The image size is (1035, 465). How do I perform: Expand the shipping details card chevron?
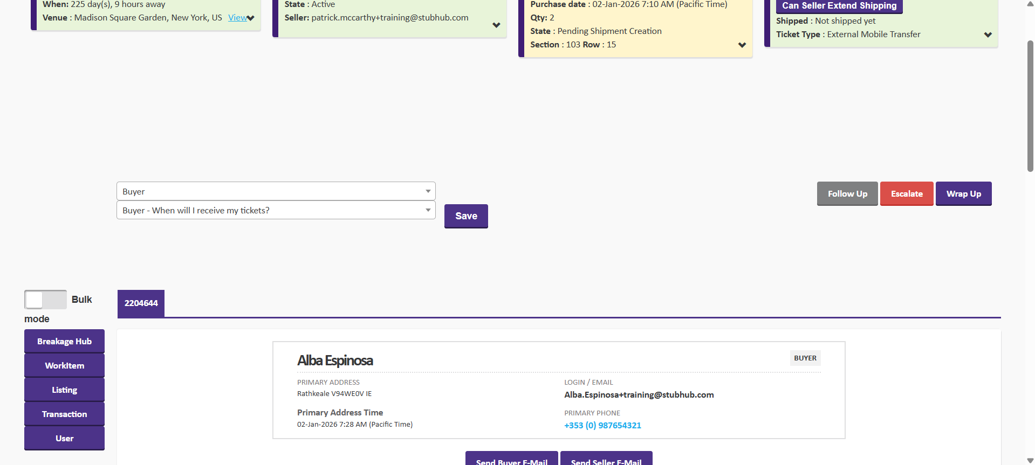pyautogui.click(x=988, y=35)
